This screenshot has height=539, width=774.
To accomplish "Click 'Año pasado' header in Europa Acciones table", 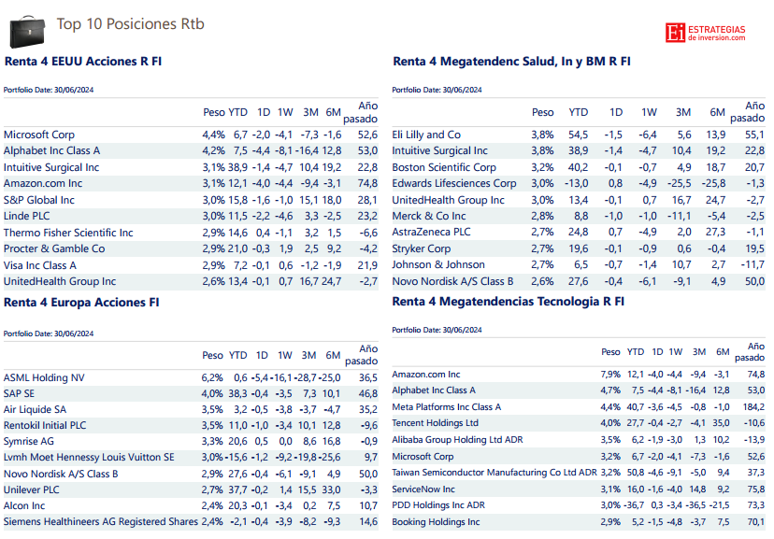I will click(362, 355).
